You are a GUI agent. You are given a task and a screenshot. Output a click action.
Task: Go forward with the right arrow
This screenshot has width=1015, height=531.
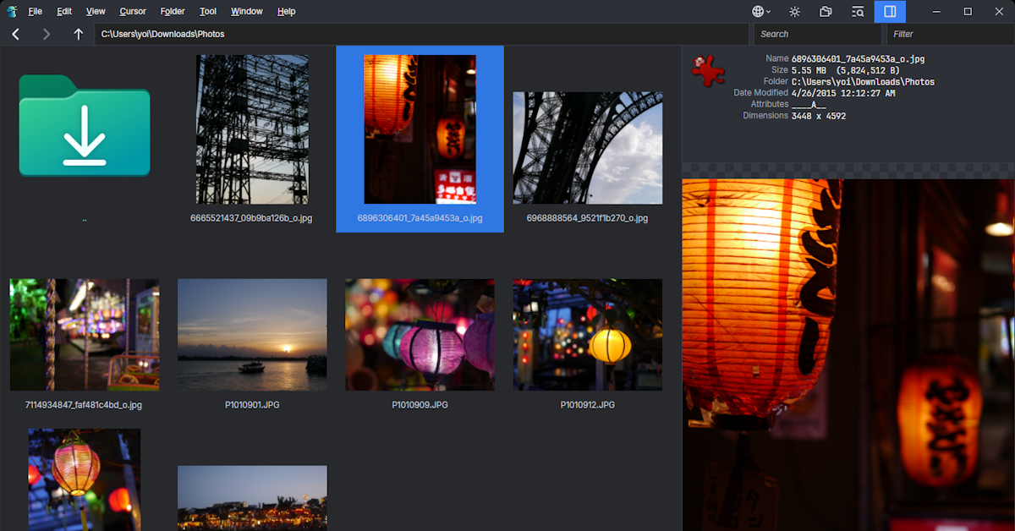pyautogui.click(x=47, y=35)
